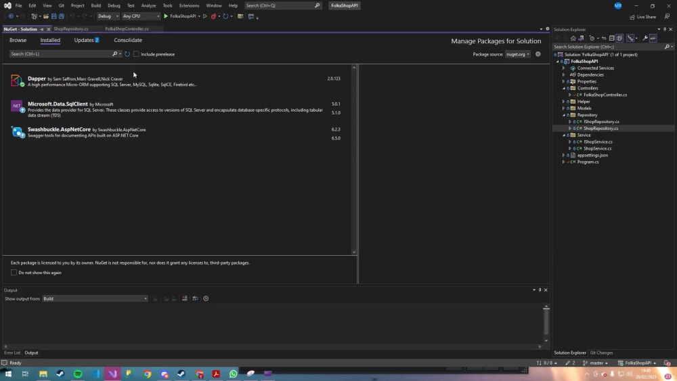
Task: Toggle auto-hide pin on Output panel
Action: click(x=540, y=290)
